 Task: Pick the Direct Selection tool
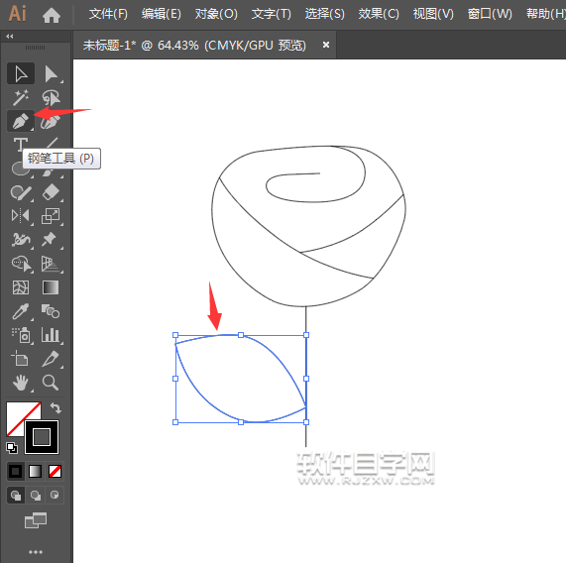pyautogui.click(x=51, y=74)
